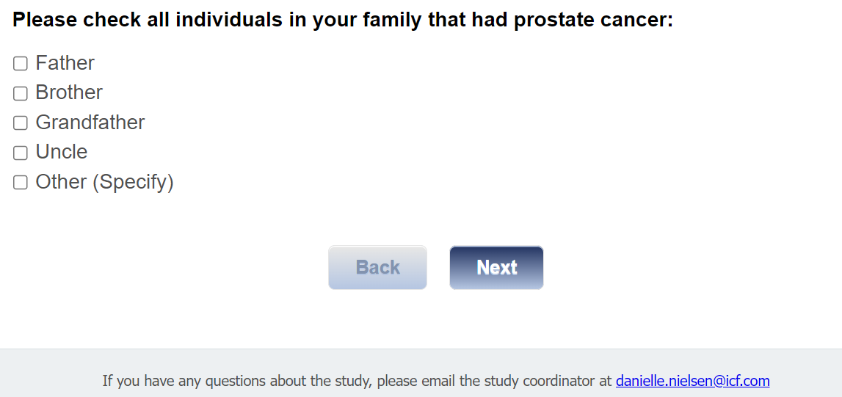Go to the next survey page

pyautogui.click(x=496, y=267)
